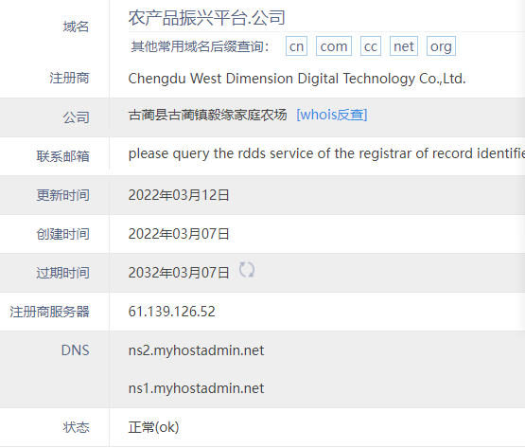The height and width of the screenshot is (448, 525).
Task: Click the registrar server IP 61.139.126.52
Action: (172, 312)
